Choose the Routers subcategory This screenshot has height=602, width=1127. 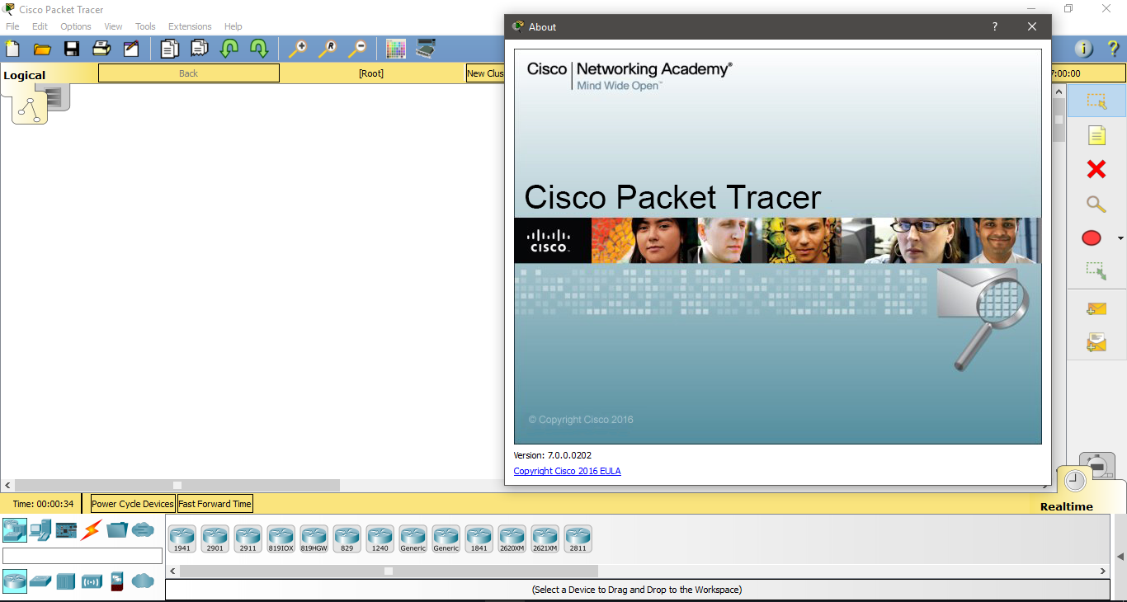(15, 581)
